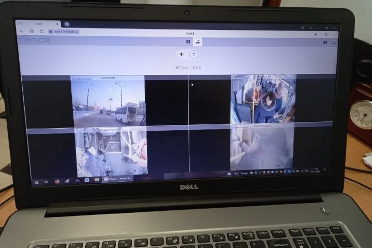This screenshot has height=248, width=372.
Task: Reload the page with the refresh icon
Action: [x=42, y=31]
